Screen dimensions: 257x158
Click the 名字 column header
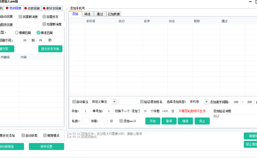(x=147, y=21)
